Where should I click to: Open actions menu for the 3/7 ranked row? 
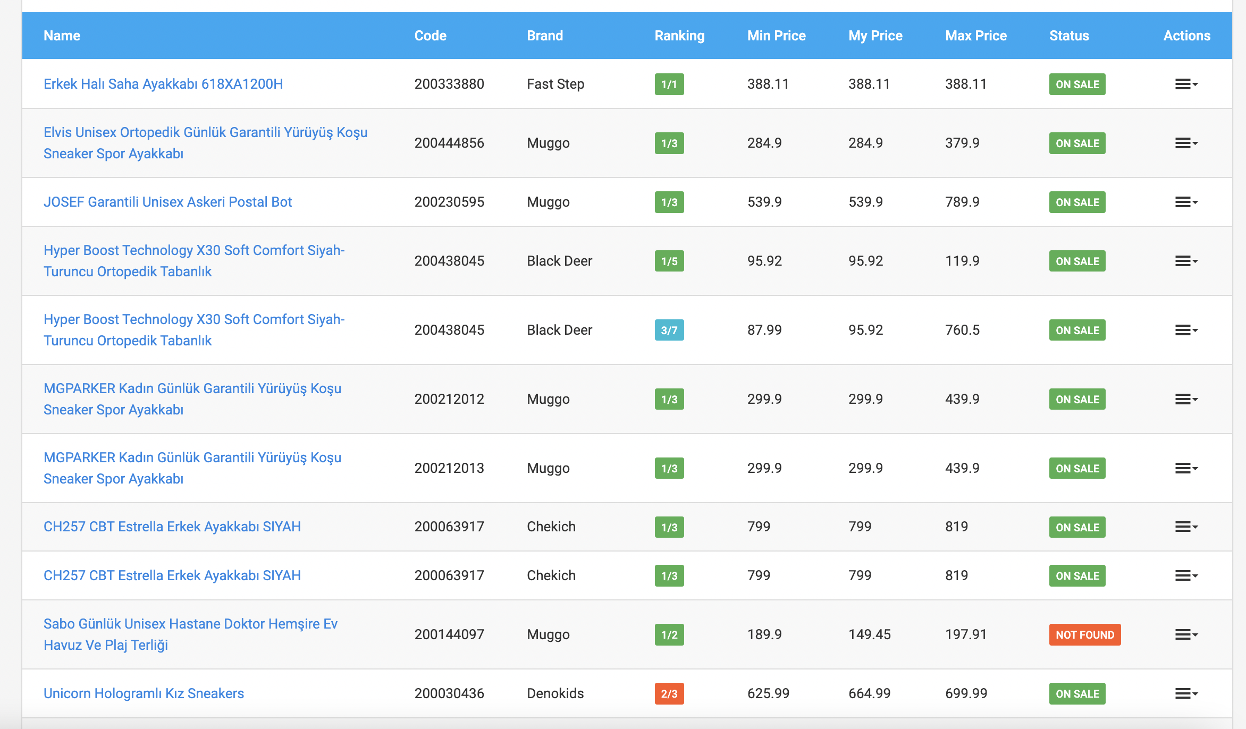1186,330
